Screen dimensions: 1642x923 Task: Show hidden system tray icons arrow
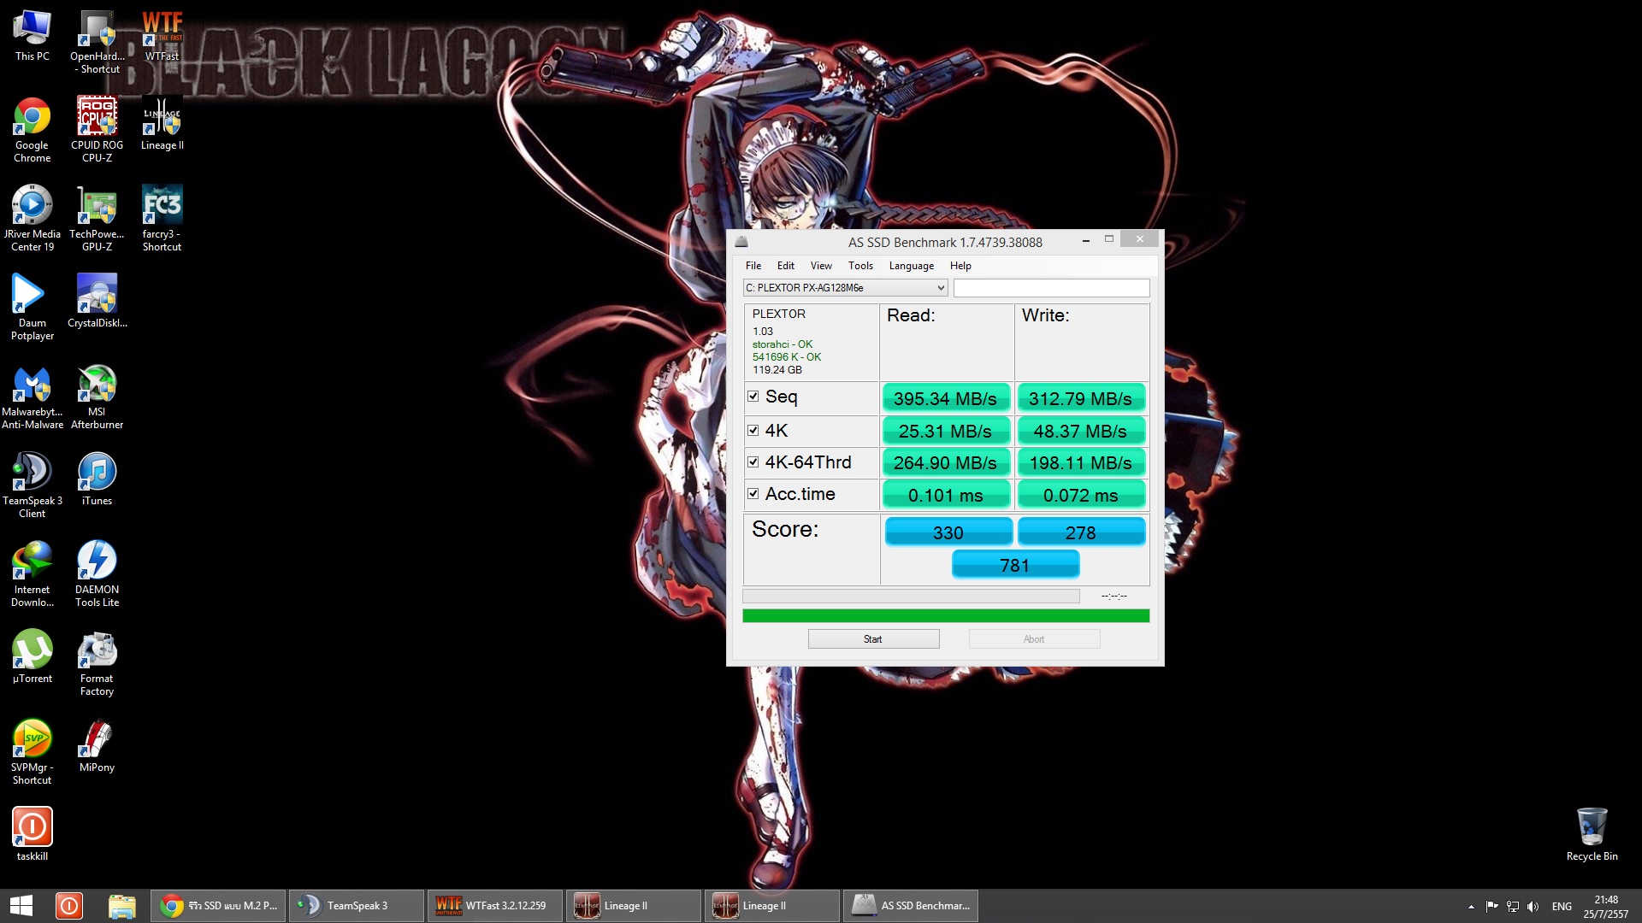1471,907
